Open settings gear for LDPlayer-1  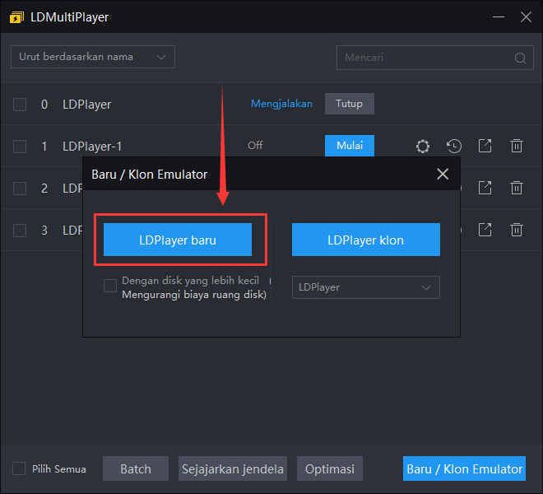(423, 146)
